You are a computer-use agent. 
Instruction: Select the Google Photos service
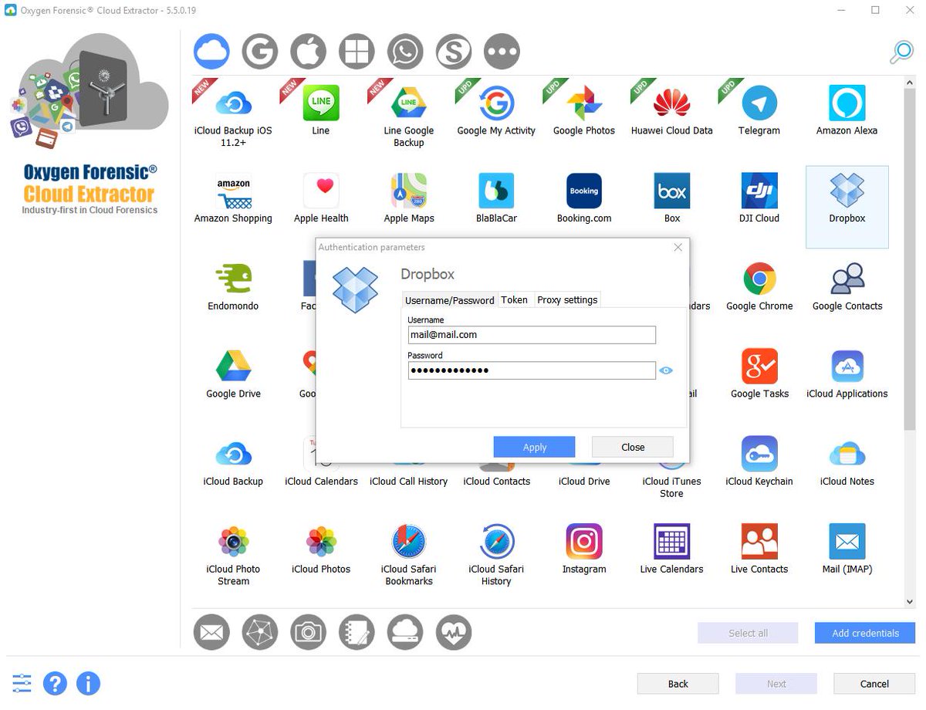coord(584,110)
